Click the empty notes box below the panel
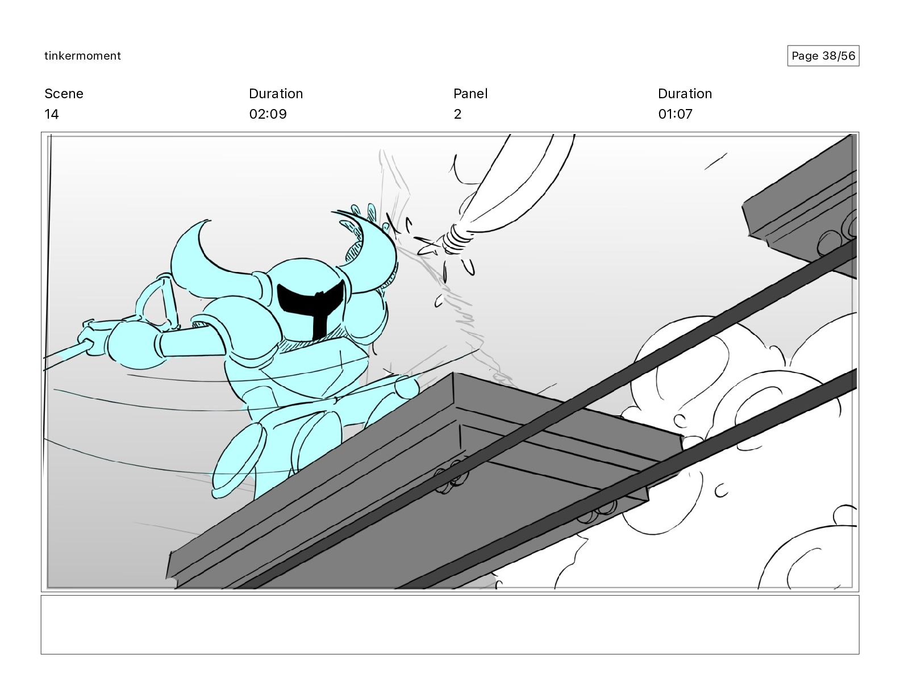900x695 pixels. click(x=450, y=625)
